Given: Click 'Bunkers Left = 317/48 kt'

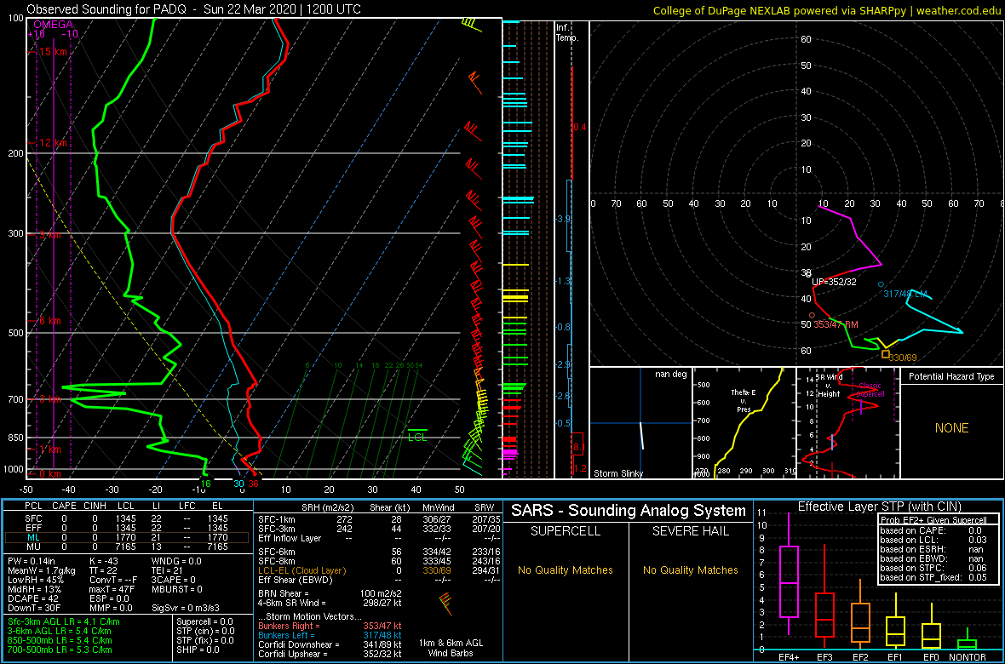Looking at the screenshot, I should coord(330,634).
